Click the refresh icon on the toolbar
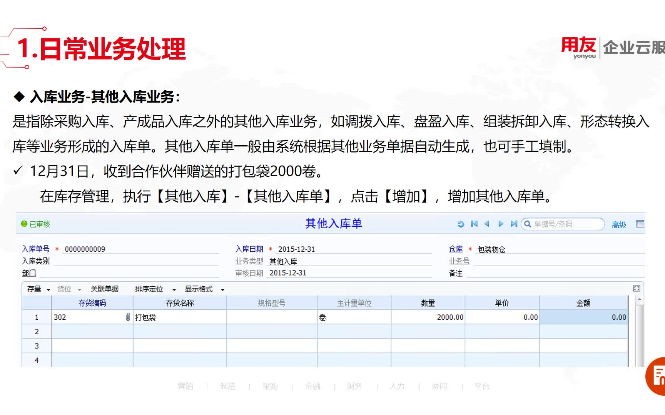The image size is (665, 415). point(461,224)
